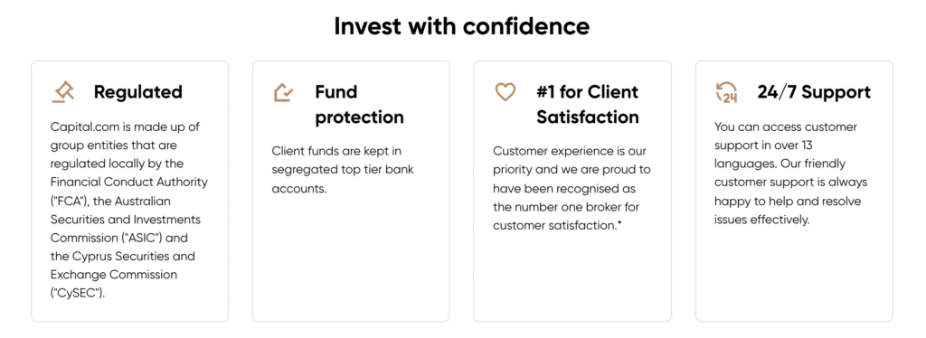Click the asterisk after customer satisfaction
This screenshot has height=338, width=926.
tap(619, 223)
